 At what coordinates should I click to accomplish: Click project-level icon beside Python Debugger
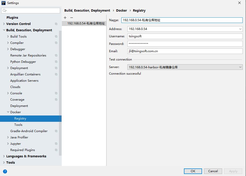[56, 62]
